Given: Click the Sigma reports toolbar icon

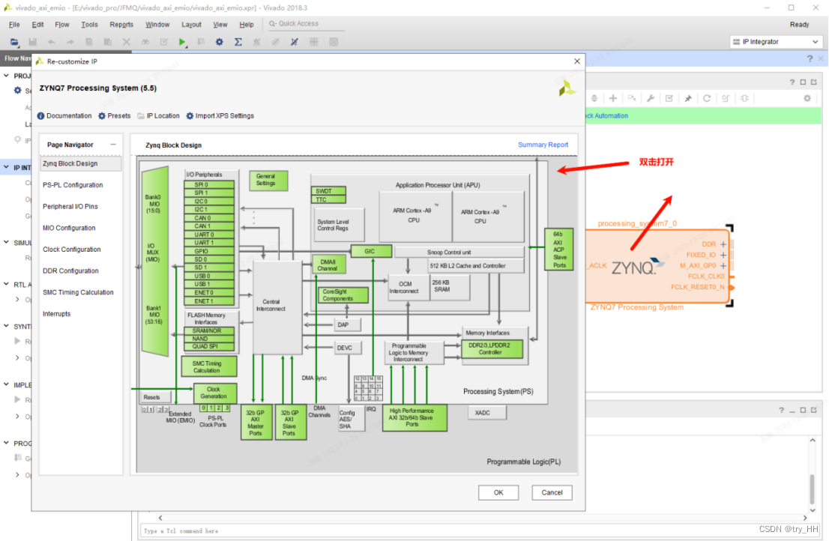Looking at the screenshot, I should (238, 42).
